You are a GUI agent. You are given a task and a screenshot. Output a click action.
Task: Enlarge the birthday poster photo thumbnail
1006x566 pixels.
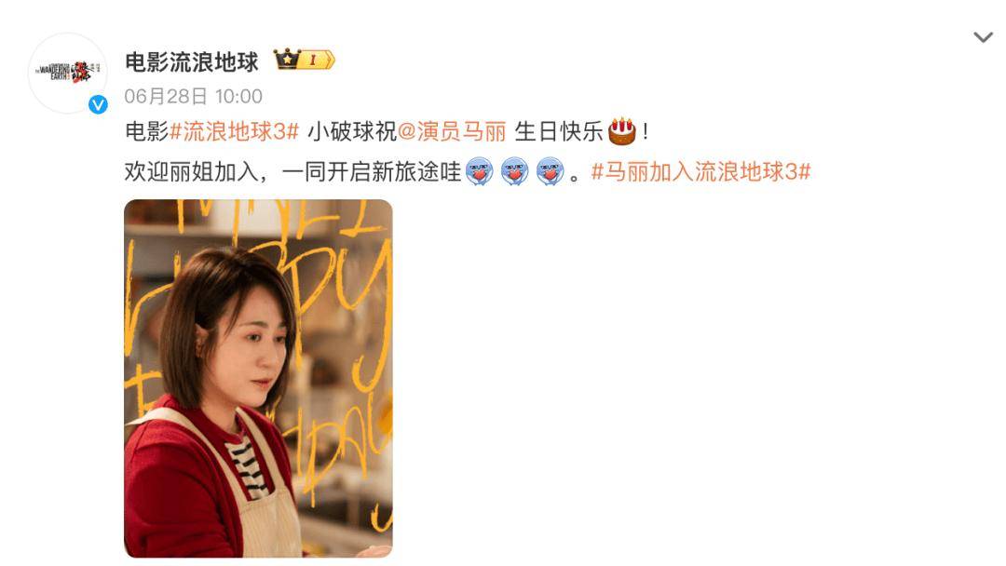click(258, 378)
